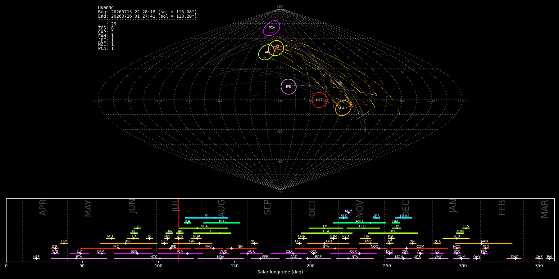Select the SPE pink shower bar
This screenshot has width=559, height=279.
265,259
